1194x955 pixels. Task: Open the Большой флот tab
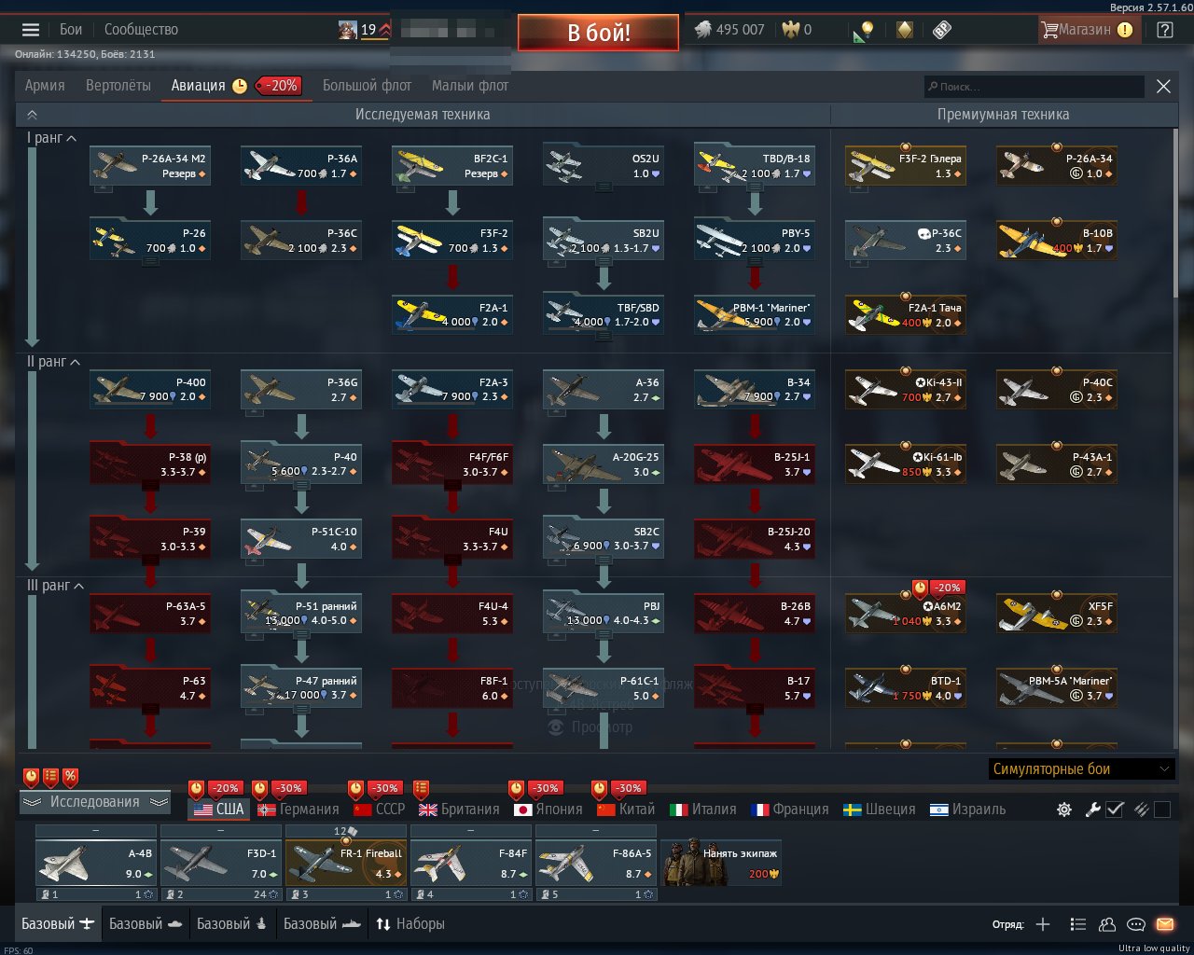pos(367,86)
